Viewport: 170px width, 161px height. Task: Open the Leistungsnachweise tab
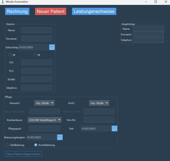coord(94,11)
